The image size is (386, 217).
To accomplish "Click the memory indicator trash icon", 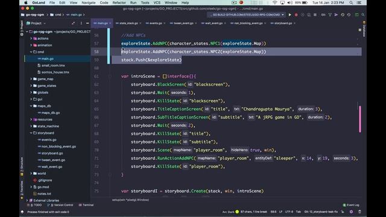I will 359,212.
